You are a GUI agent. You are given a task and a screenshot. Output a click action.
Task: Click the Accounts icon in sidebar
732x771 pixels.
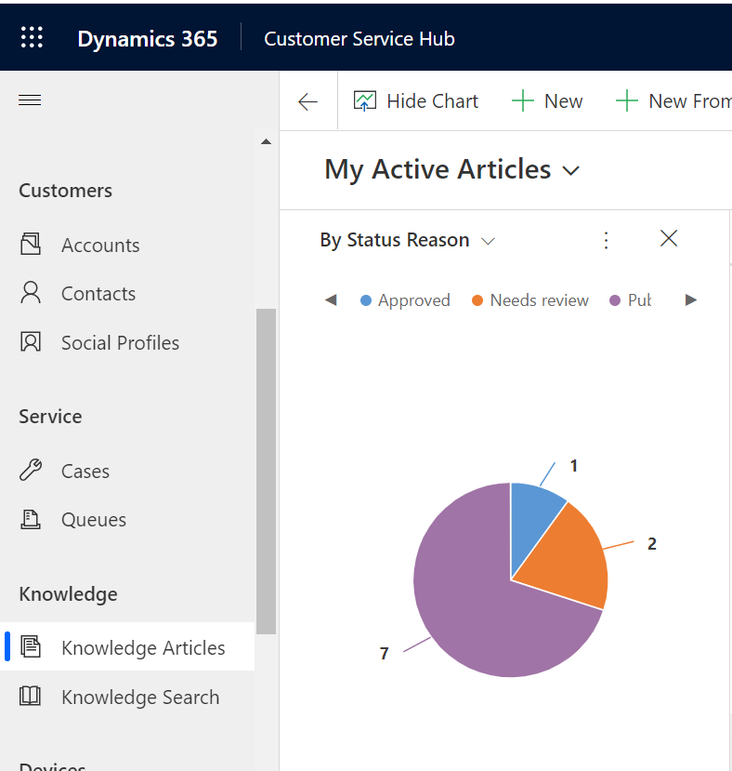[x=31, y=245]
